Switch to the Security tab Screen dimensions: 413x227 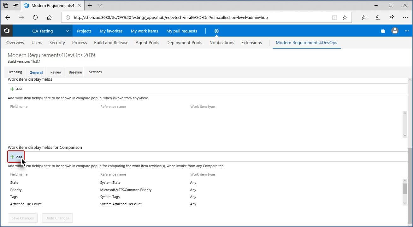pyautogui.click(x=57, y=43)
